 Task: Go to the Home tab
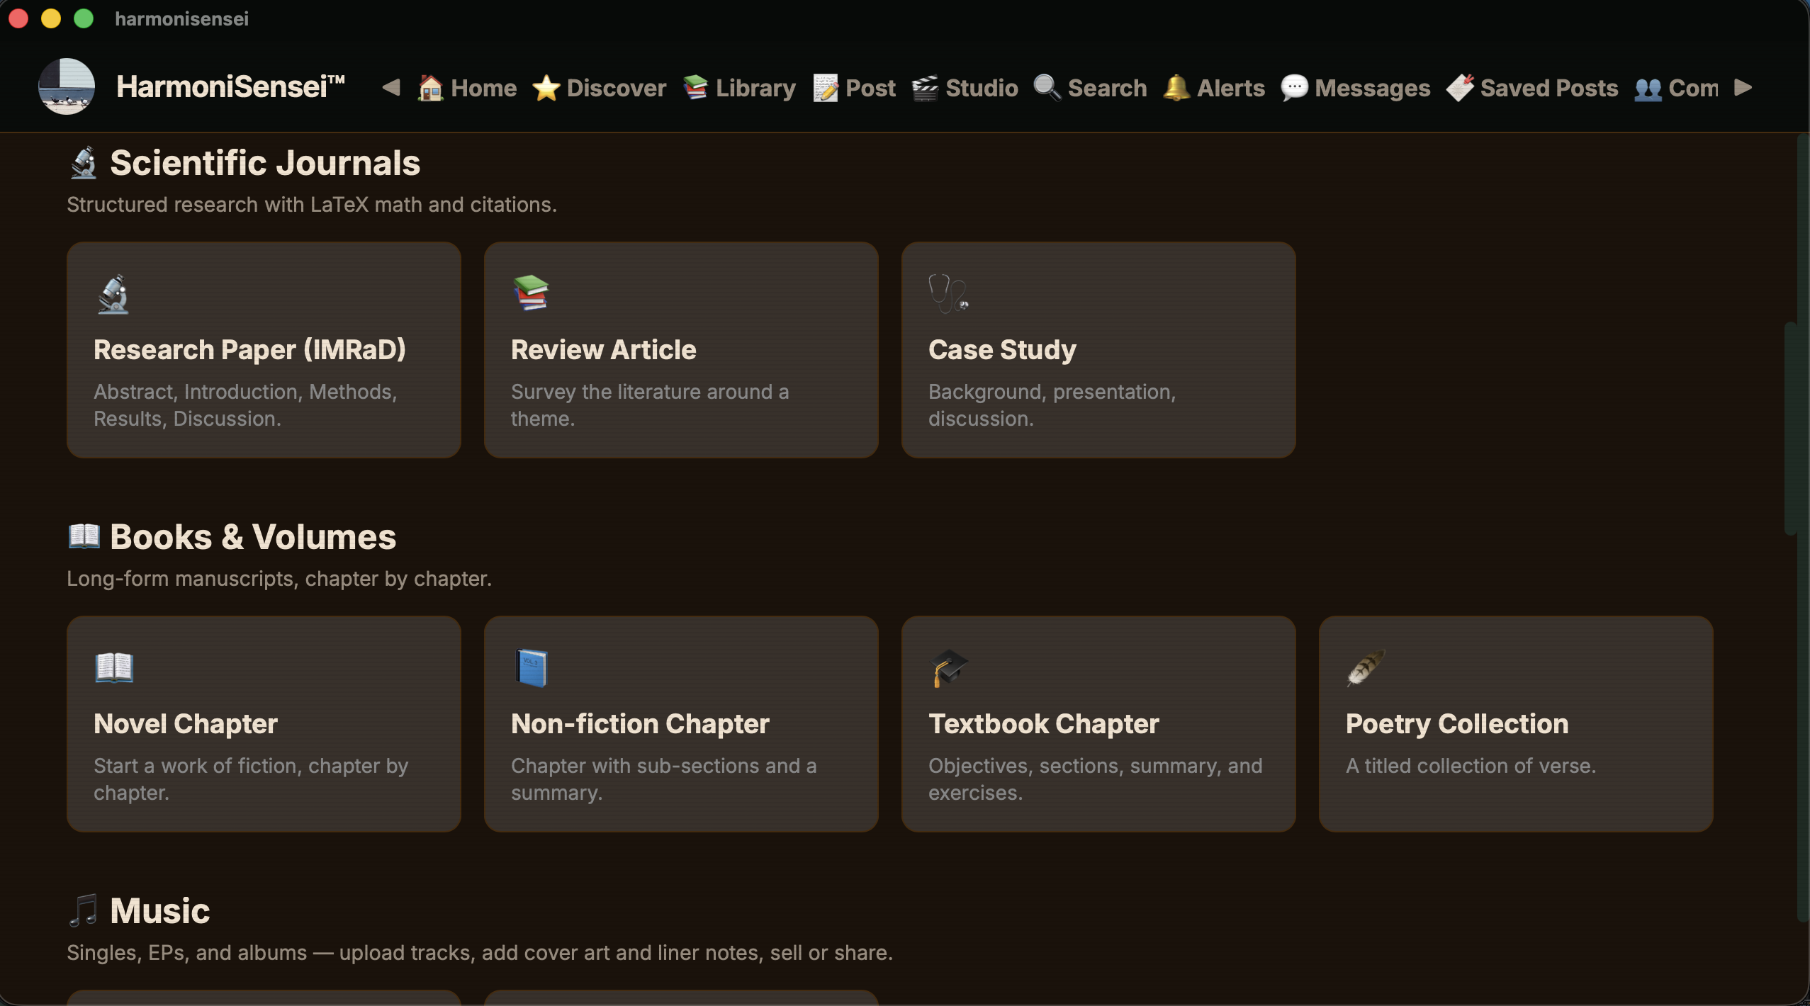coord(467,88)
